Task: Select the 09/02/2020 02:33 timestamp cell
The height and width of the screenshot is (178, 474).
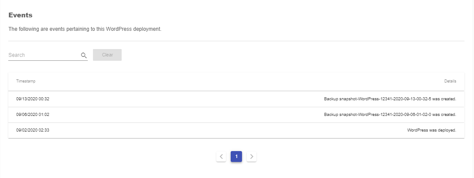Action: (x=33, y=130)
